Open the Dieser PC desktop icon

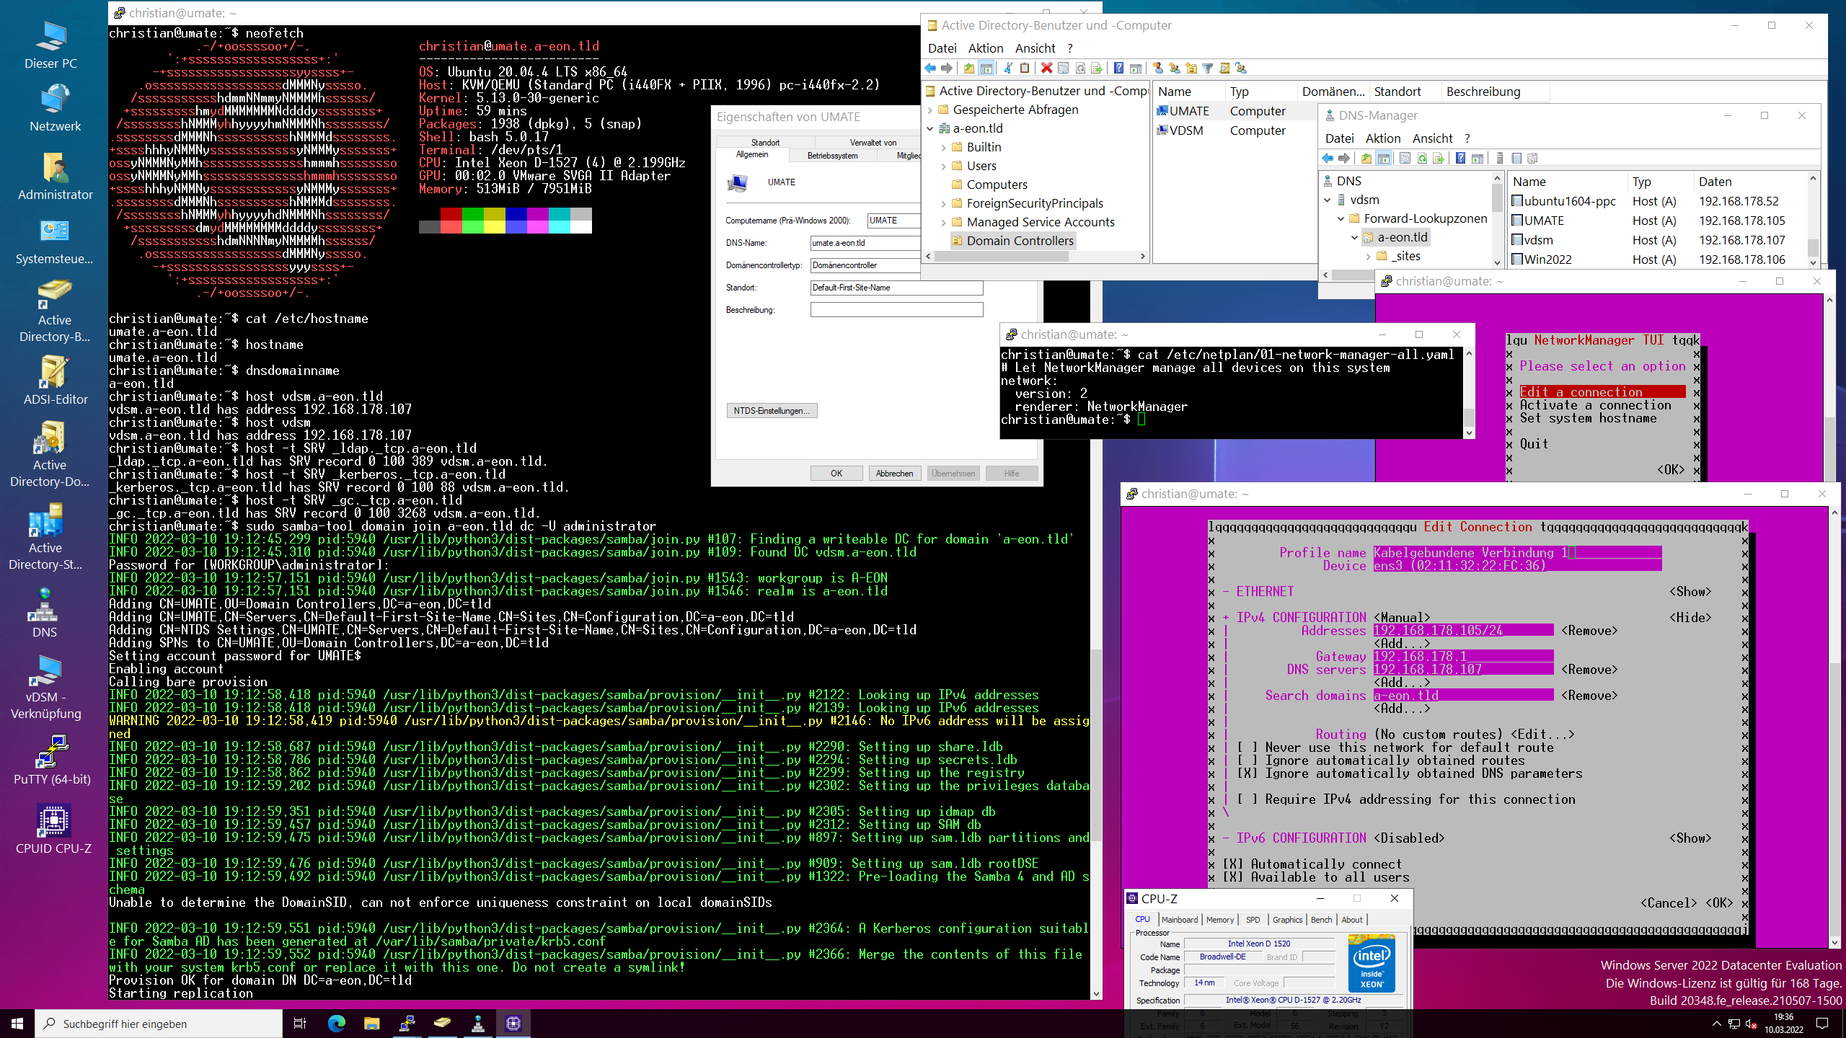click(x=50, y=45)
